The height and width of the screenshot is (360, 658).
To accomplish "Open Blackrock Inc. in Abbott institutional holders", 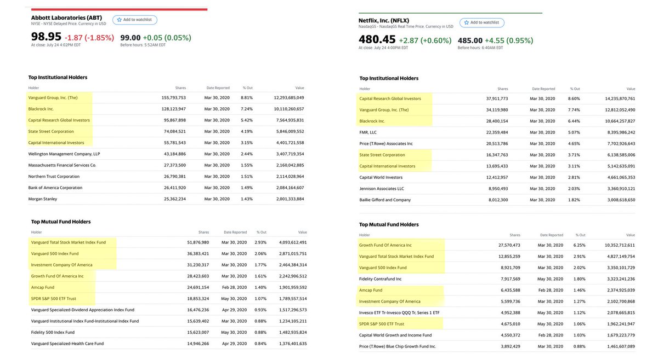I will [41, 109].
